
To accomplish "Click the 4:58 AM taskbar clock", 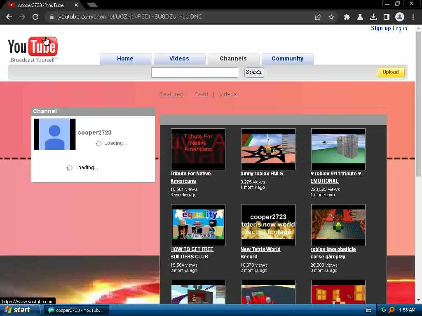I will (x=407, y=310).
